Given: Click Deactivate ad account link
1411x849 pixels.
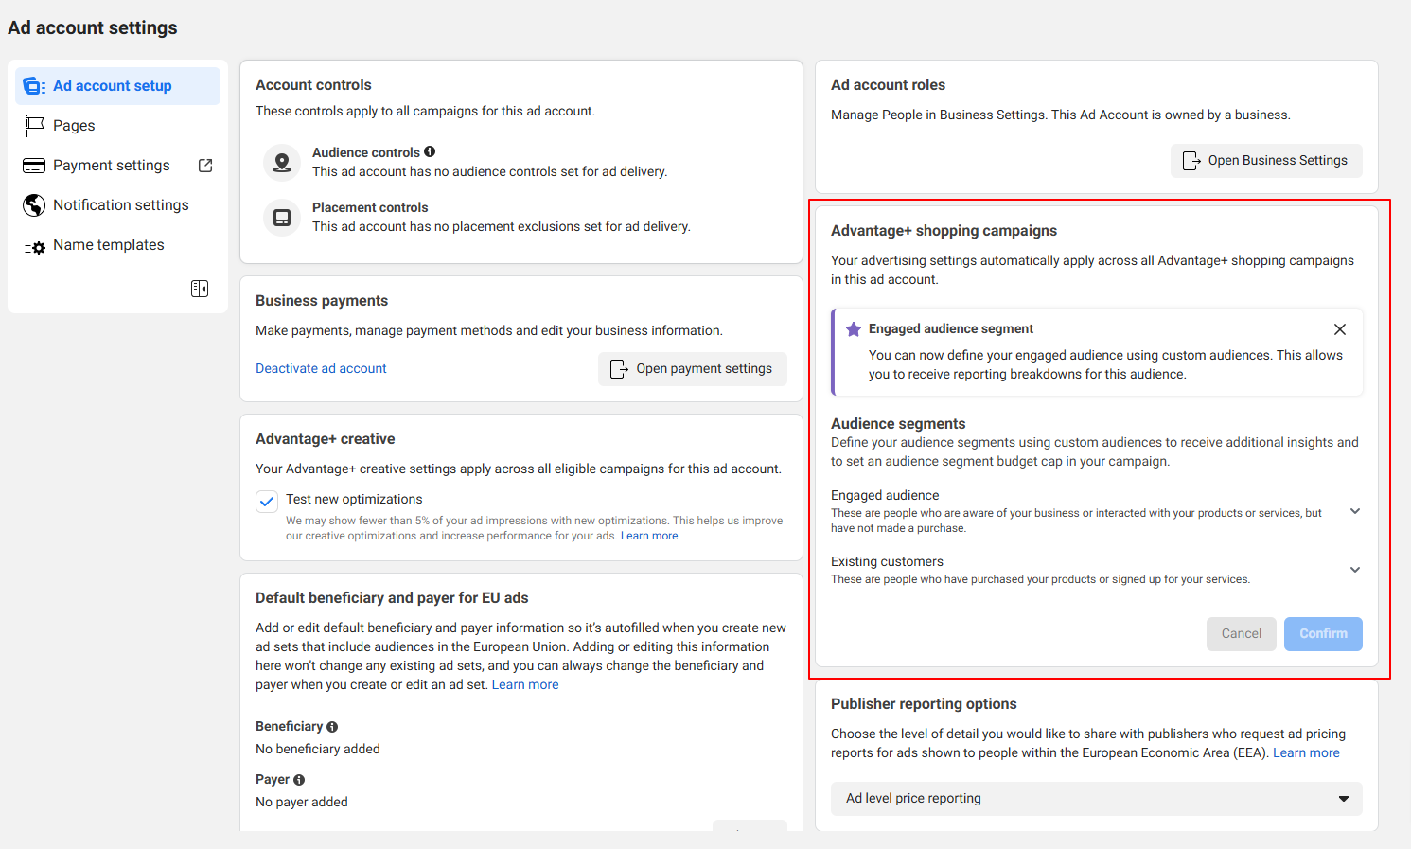Looking at the screenshot, I should tap(321, 368).
